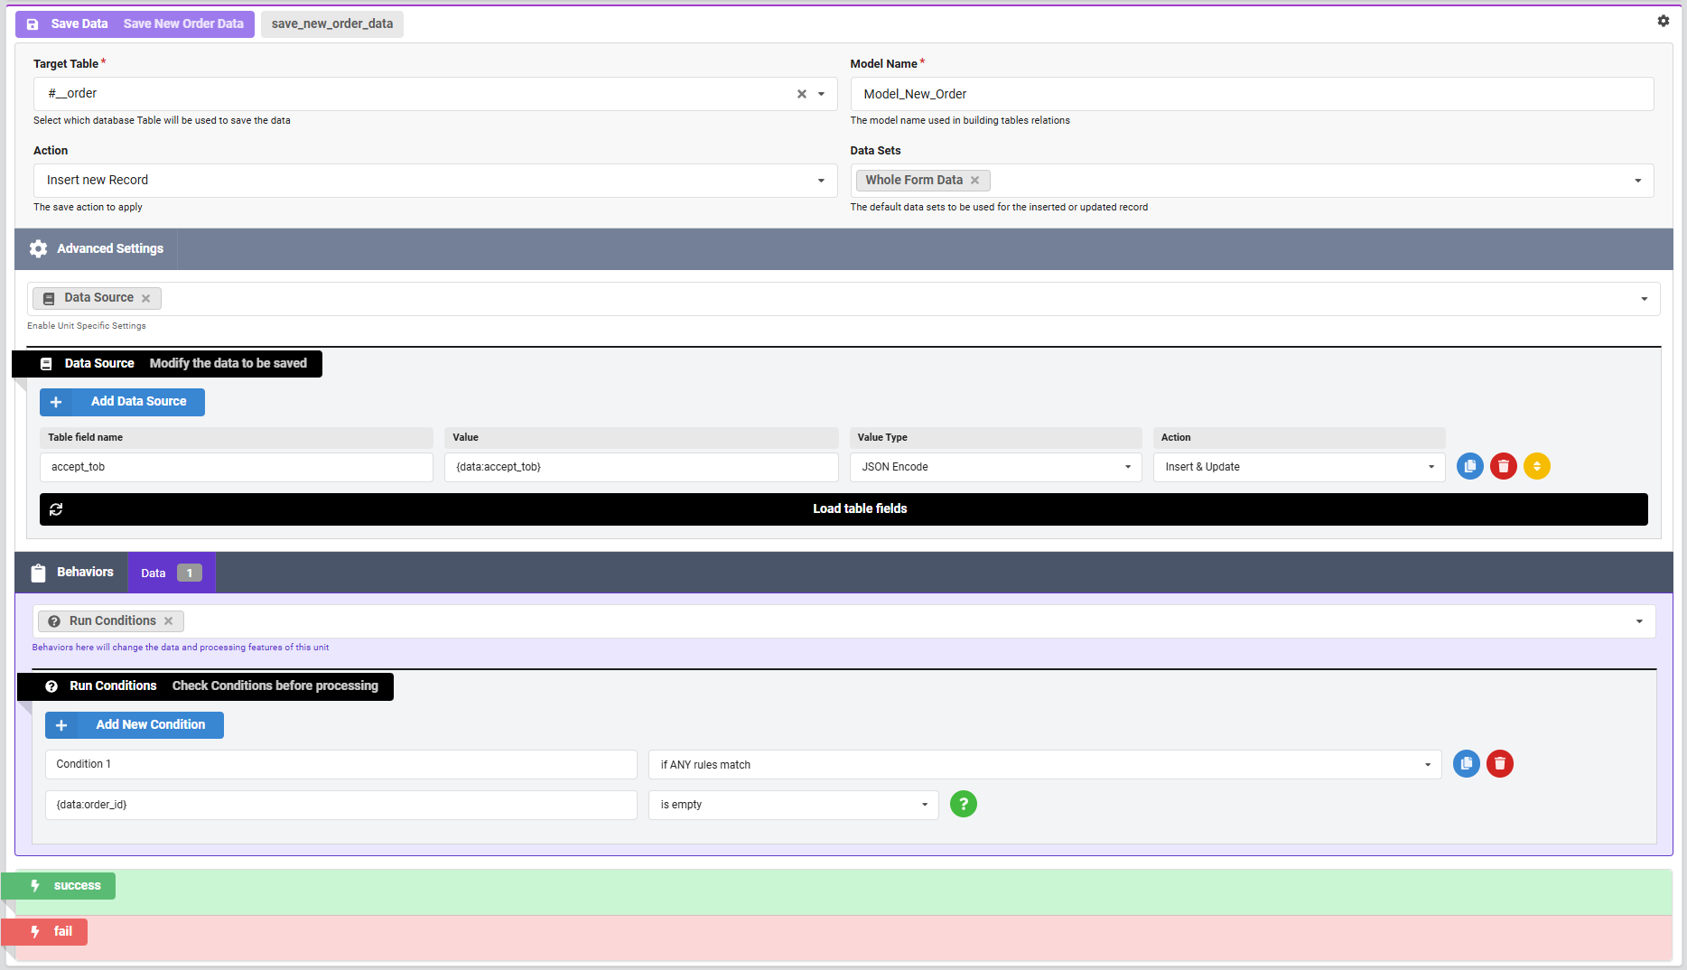Open the settings gear at top right
1687x970 pixels.
tap(1664, 21)
